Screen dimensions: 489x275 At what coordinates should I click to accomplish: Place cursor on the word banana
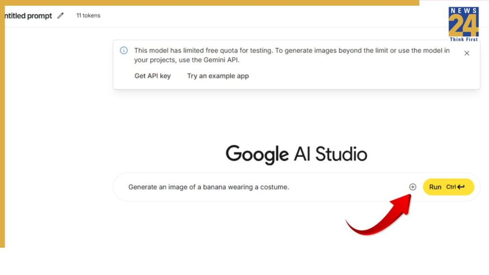pos(214,187)
